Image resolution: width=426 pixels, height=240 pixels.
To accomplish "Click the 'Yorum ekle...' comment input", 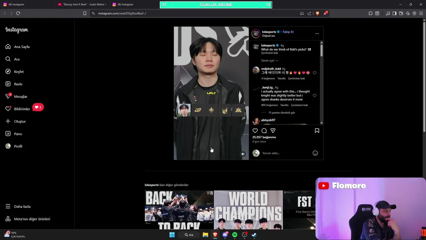I will click(286, 153).
